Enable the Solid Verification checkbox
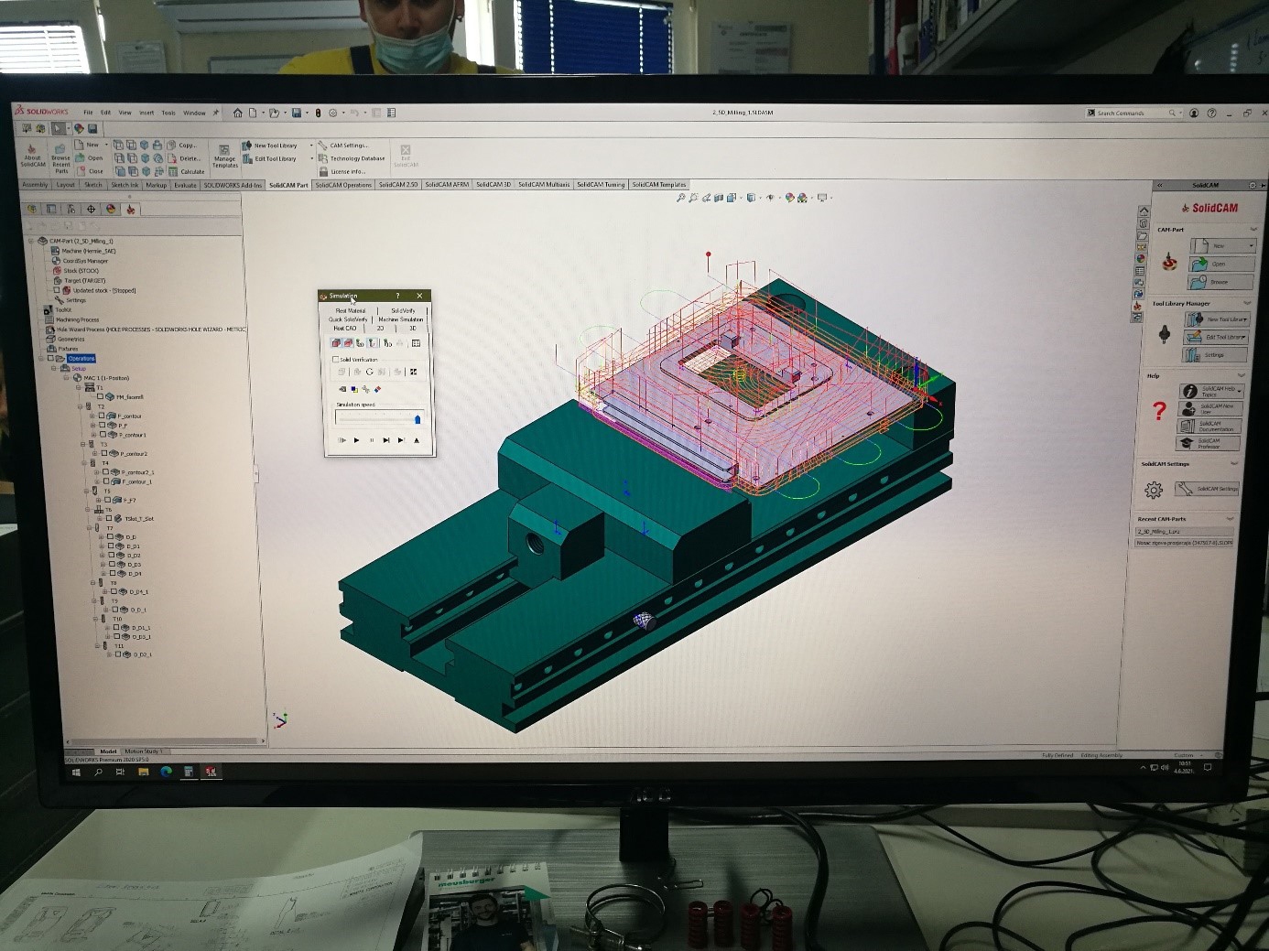Screen dimensions: 1269x951 click(x=336, y=359)
